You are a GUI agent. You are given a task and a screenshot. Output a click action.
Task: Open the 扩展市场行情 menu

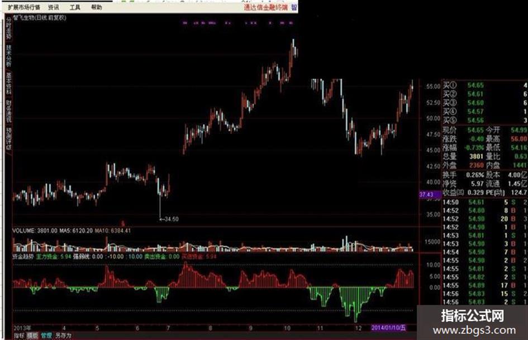(x=24, y=7)
